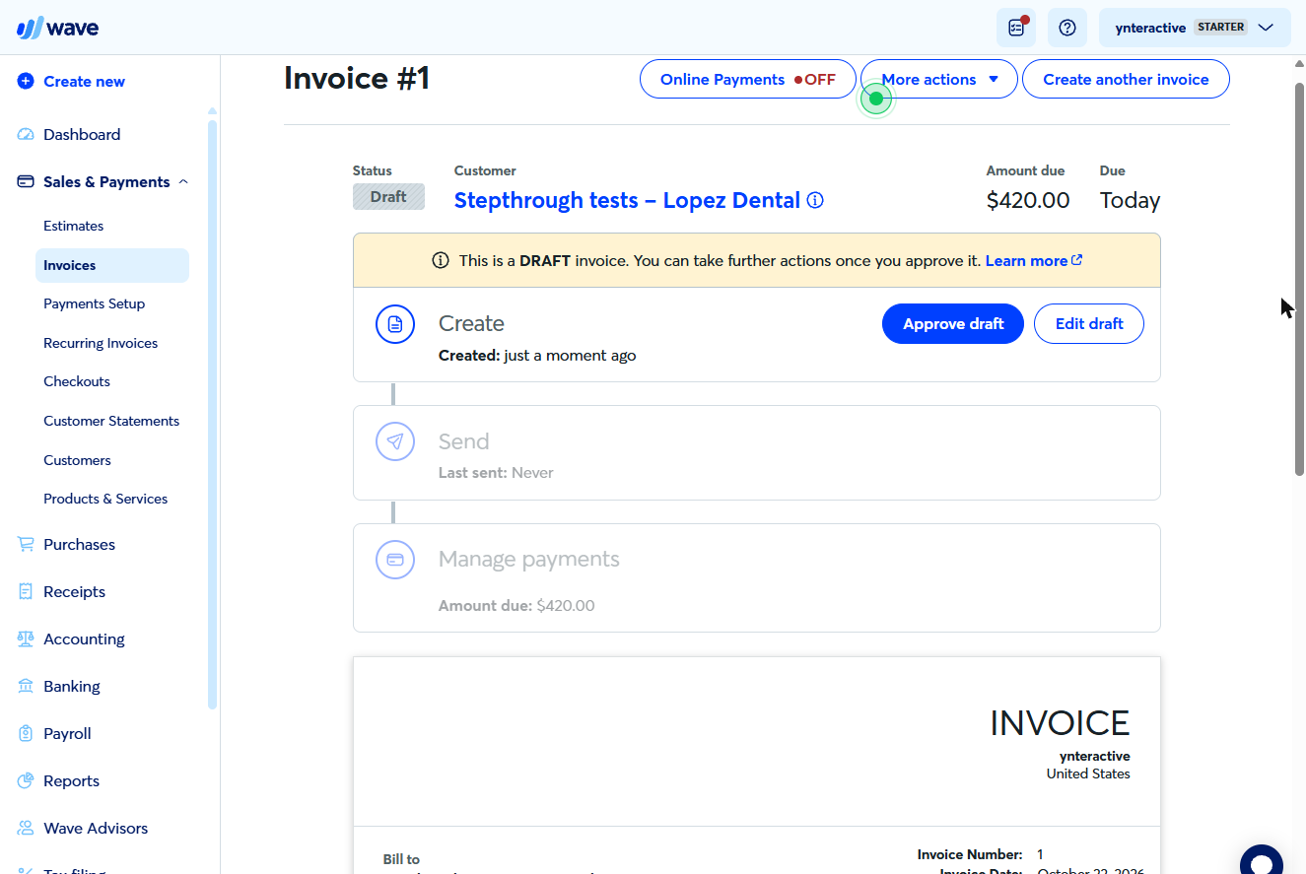The height and width of the screenshot is (874, 1306).
Task: Go to Recurring Invoices
Action: pyautogui.click(x=101, y=343)
